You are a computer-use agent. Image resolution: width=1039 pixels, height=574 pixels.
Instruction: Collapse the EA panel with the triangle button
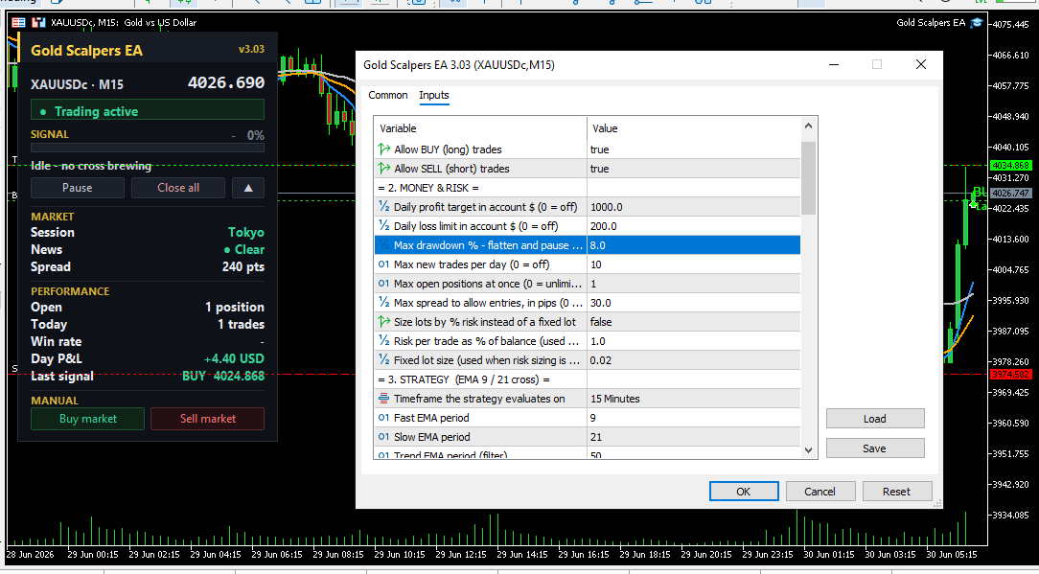tap(248, 188)
